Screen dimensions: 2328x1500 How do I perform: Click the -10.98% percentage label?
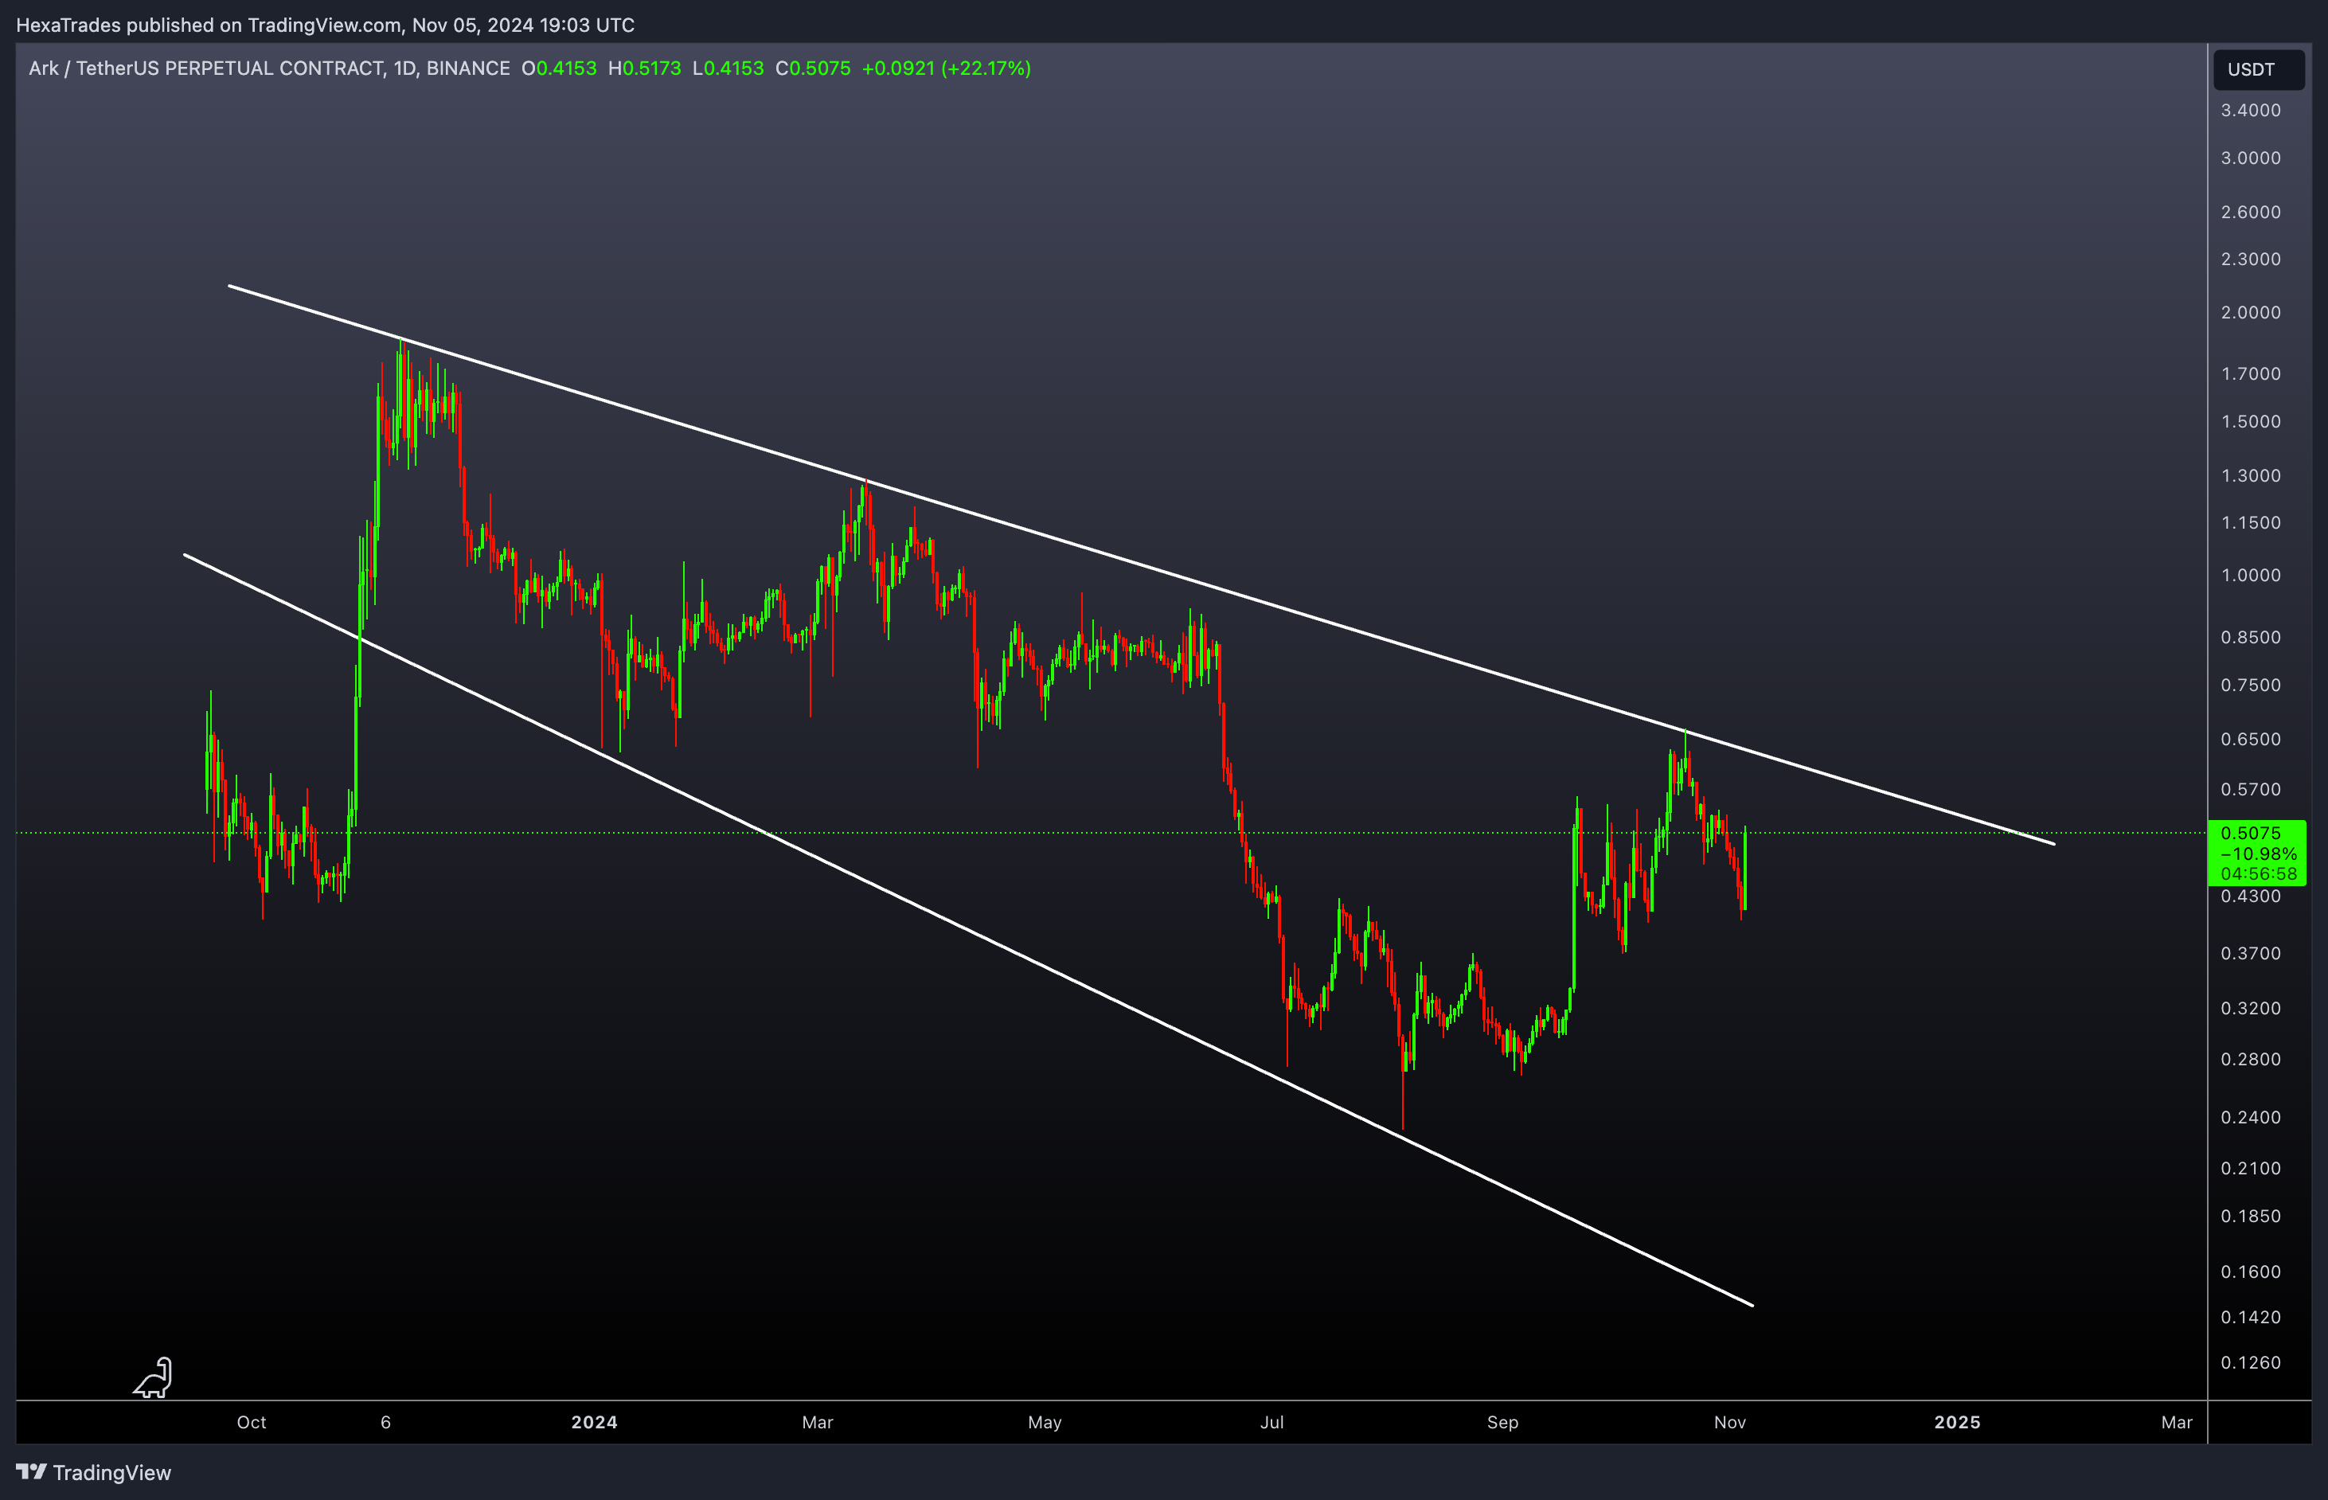point(2258,854)
